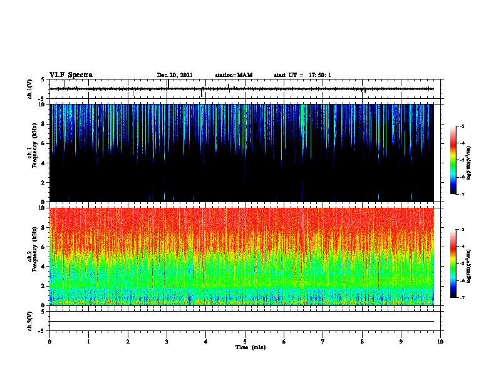Click the time axis tick label "1"

(88, 342)
